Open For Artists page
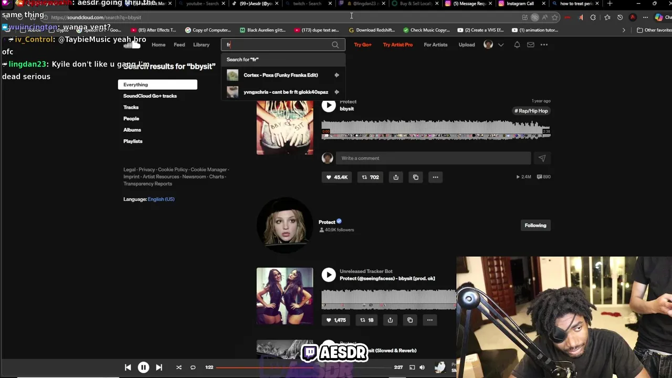This screenshot has width=672, height=378. pos(436,45)
